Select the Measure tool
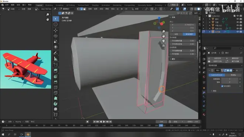The height and width of the screenshot is (137, 244). click(x=55, y=59)
